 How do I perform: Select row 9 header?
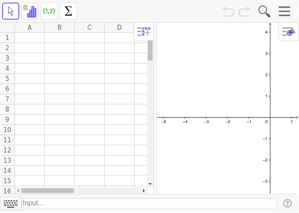pos(7,120)
